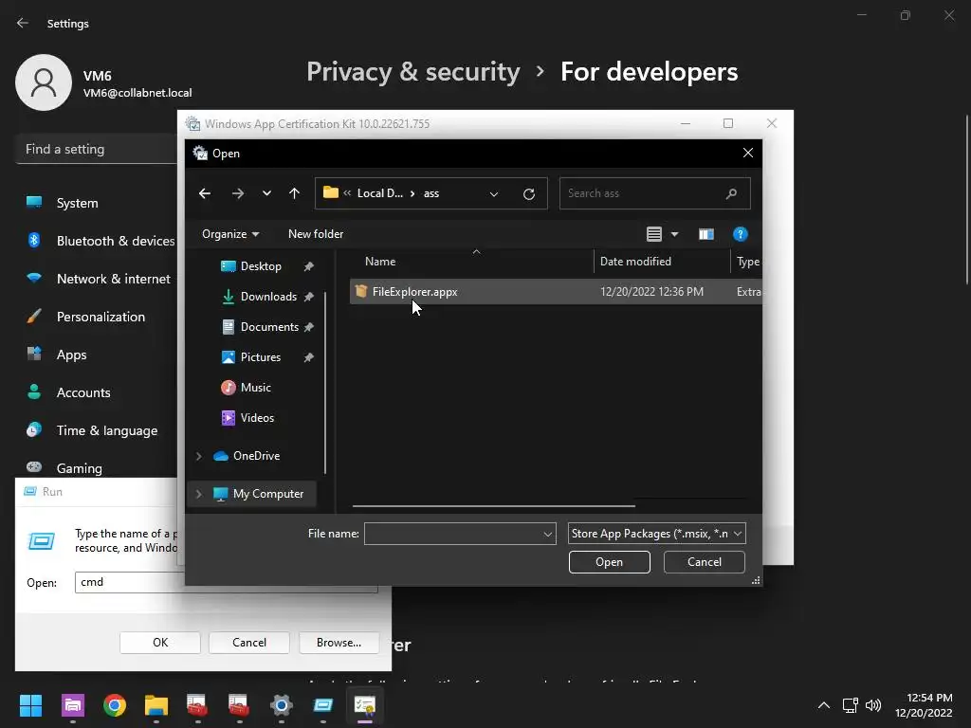Open the Windows Start menu
Screen dimensions: 971x728
tap(30, 705)
